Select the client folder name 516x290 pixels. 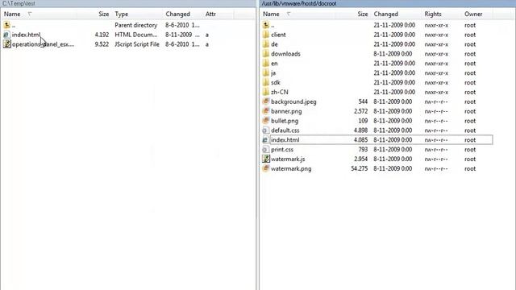(x=278, y=35)
